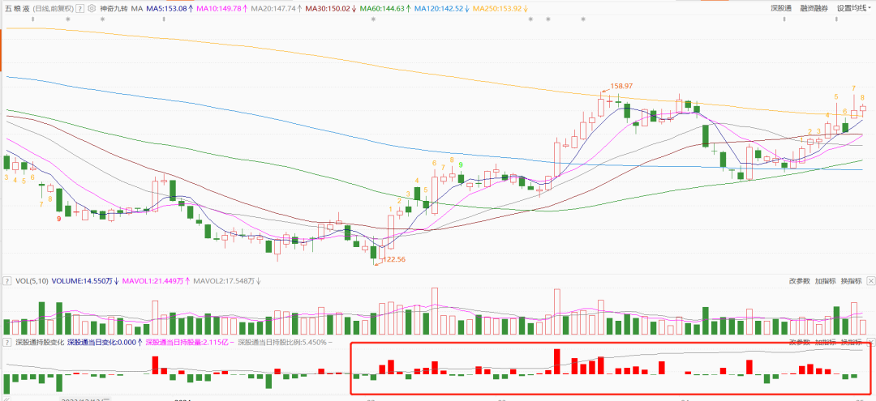Click 换指标 in the 深股通 panel
876x401 pixels.
(850, 343)
